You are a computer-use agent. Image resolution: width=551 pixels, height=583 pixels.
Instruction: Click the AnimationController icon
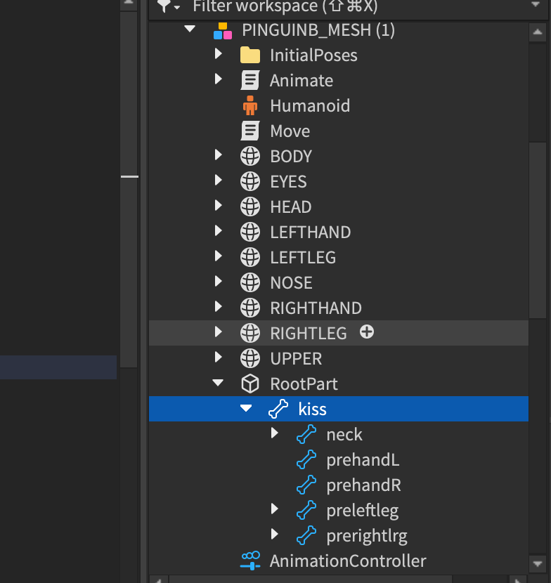(x=249, y=561)
